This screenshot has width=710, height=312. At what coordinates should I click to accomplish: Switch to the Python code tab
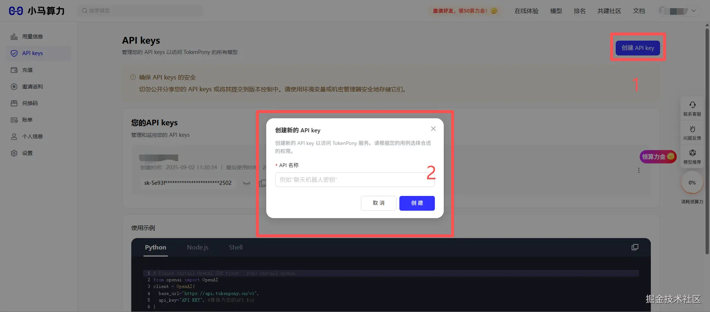click(155, 247)
